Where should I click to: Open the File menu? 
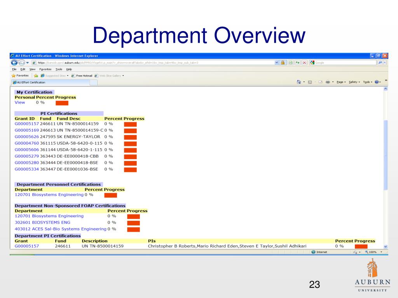[14, 69]
